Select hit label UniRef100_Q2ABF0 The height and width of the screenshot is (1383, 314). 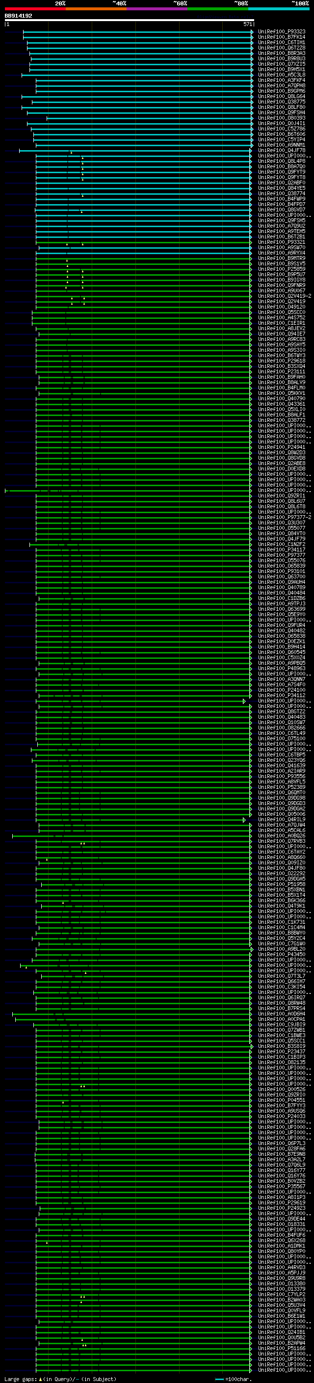pos(282,183)
